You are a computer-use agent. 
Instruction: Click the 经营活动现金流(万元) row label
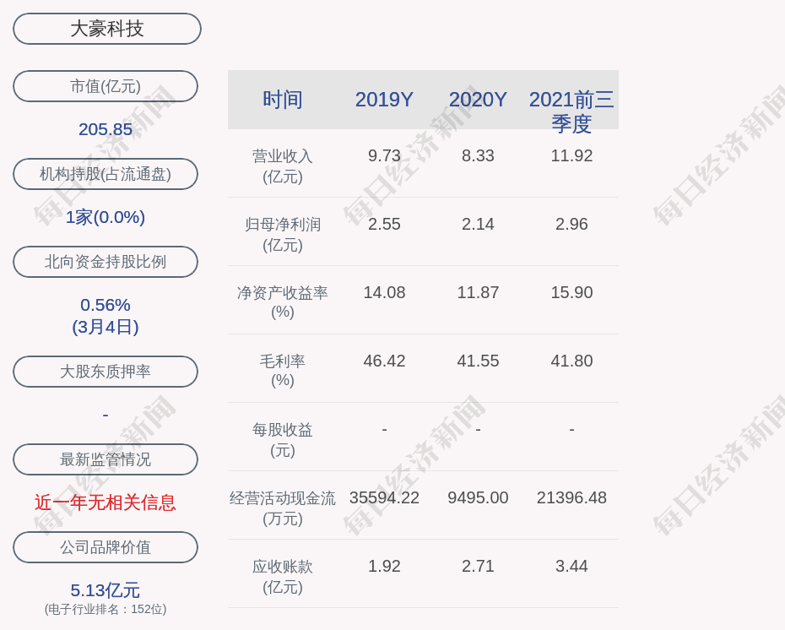282,508
